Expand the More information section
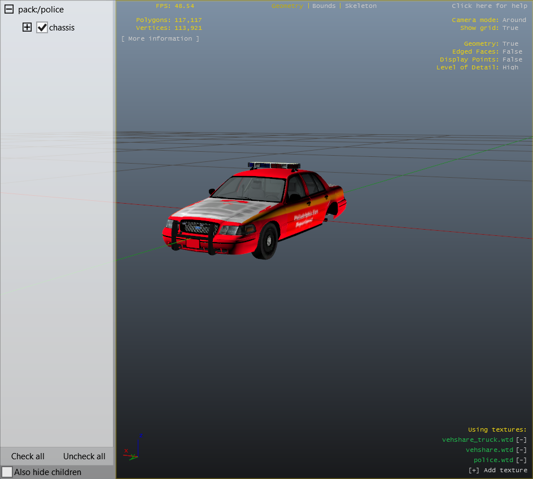Viewport: 533px width, 479px height. point(160,39)
